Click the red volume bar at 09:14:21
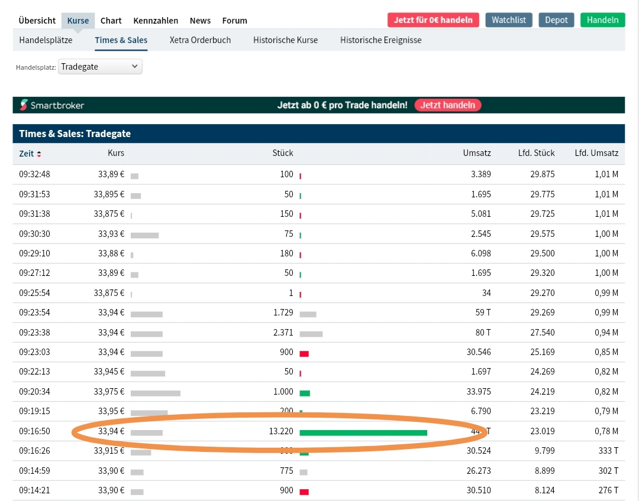Screen dimensions: 639x501 coord(304,492)
